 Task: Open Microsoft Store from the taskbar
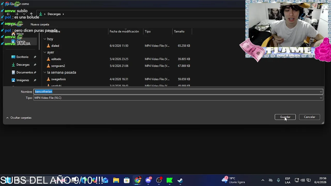[x=127, y=180]
